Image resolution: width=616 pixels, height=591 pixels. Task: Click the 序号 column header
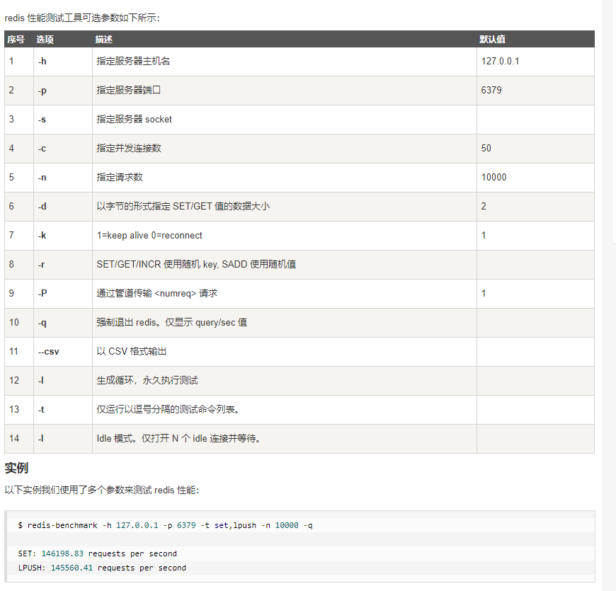(x=16, y=39)
